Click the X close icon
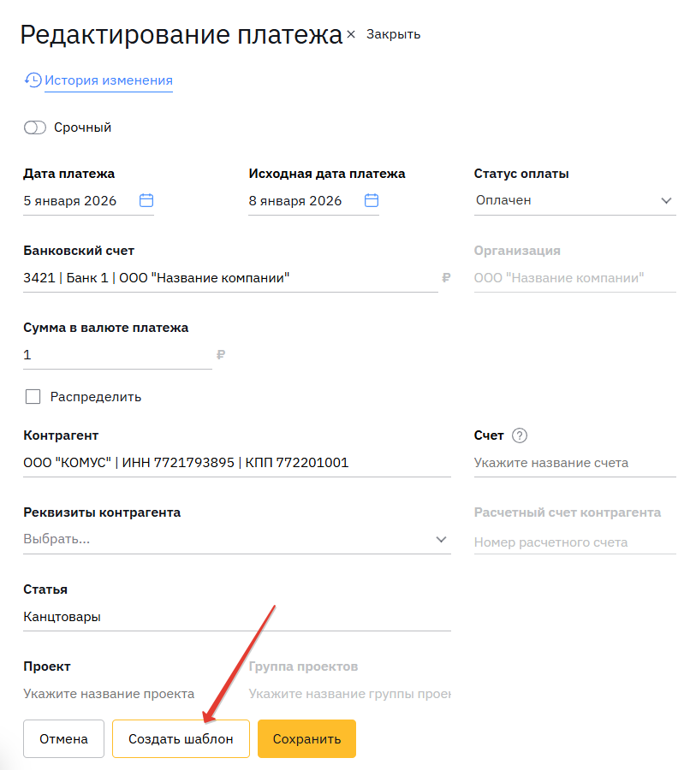This screenshot has height=770, width=690. [x=351, y=34]
